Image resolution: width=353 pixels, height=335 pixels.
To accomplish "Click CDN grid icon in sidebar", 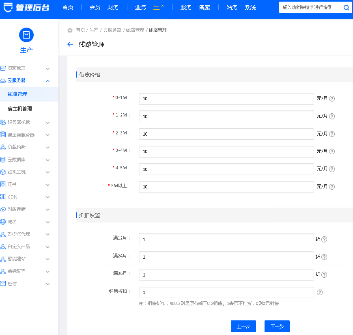I will pyautogui.click(x=3, y=197).
